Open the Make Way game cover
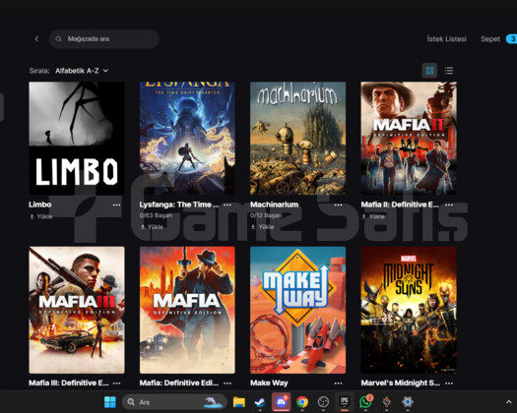This screenshot has width=517, height=413. pos(298,310)
